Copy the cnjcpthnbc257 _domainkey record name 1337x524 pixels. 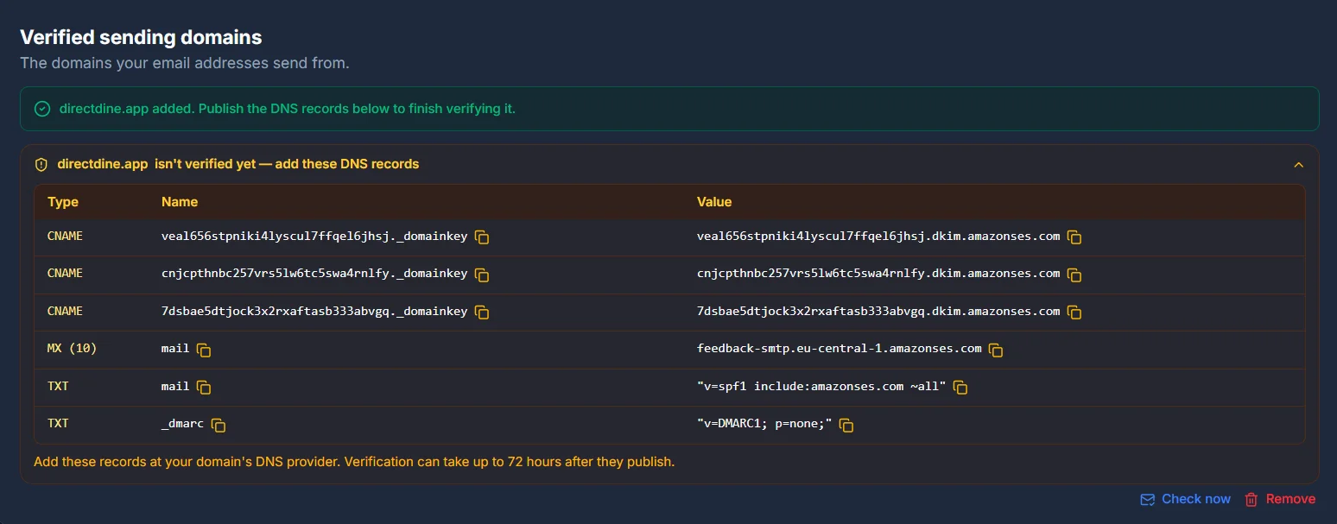(482, 275)
